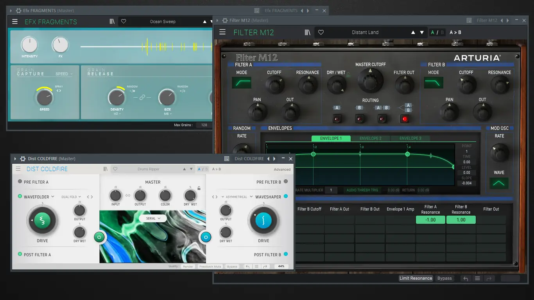Click the Color knob in Dist Coldfire

165,195
